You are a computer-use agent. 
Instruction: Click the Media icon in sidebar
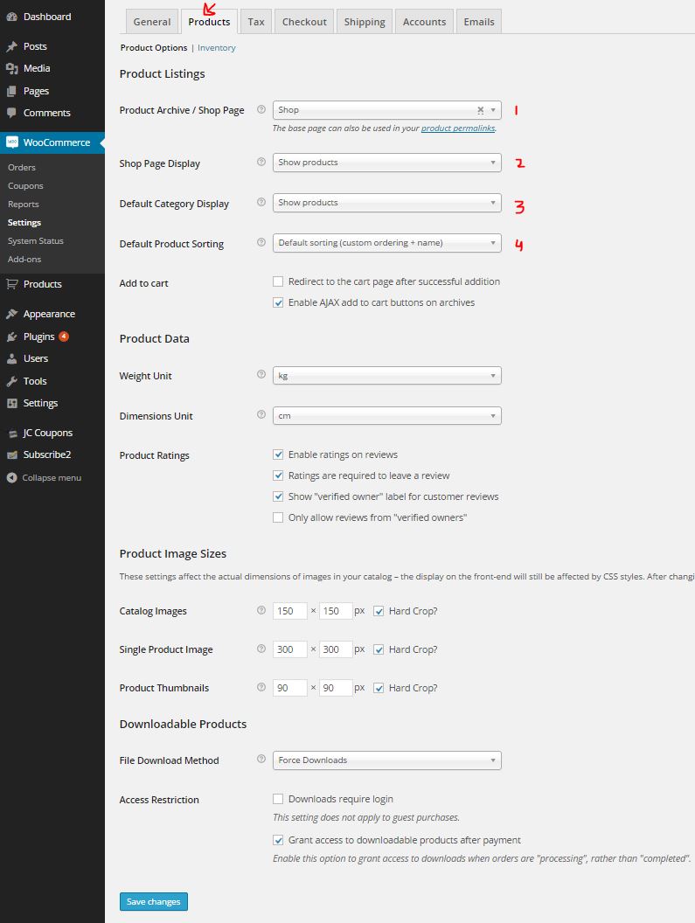click(11, 68)
